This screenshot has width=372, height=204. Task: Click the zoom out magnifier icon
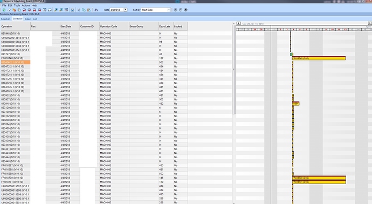coord(61,10)
